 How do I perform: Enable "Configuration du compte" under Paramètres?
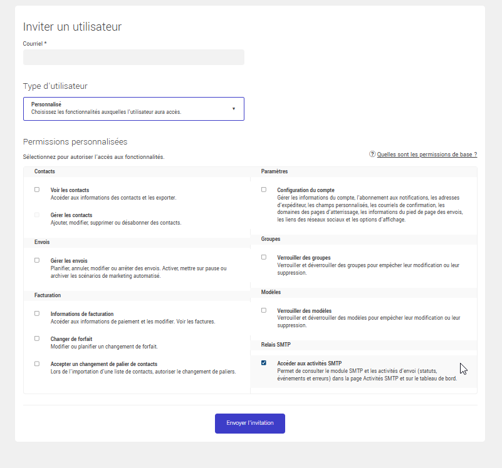[264, 189]
